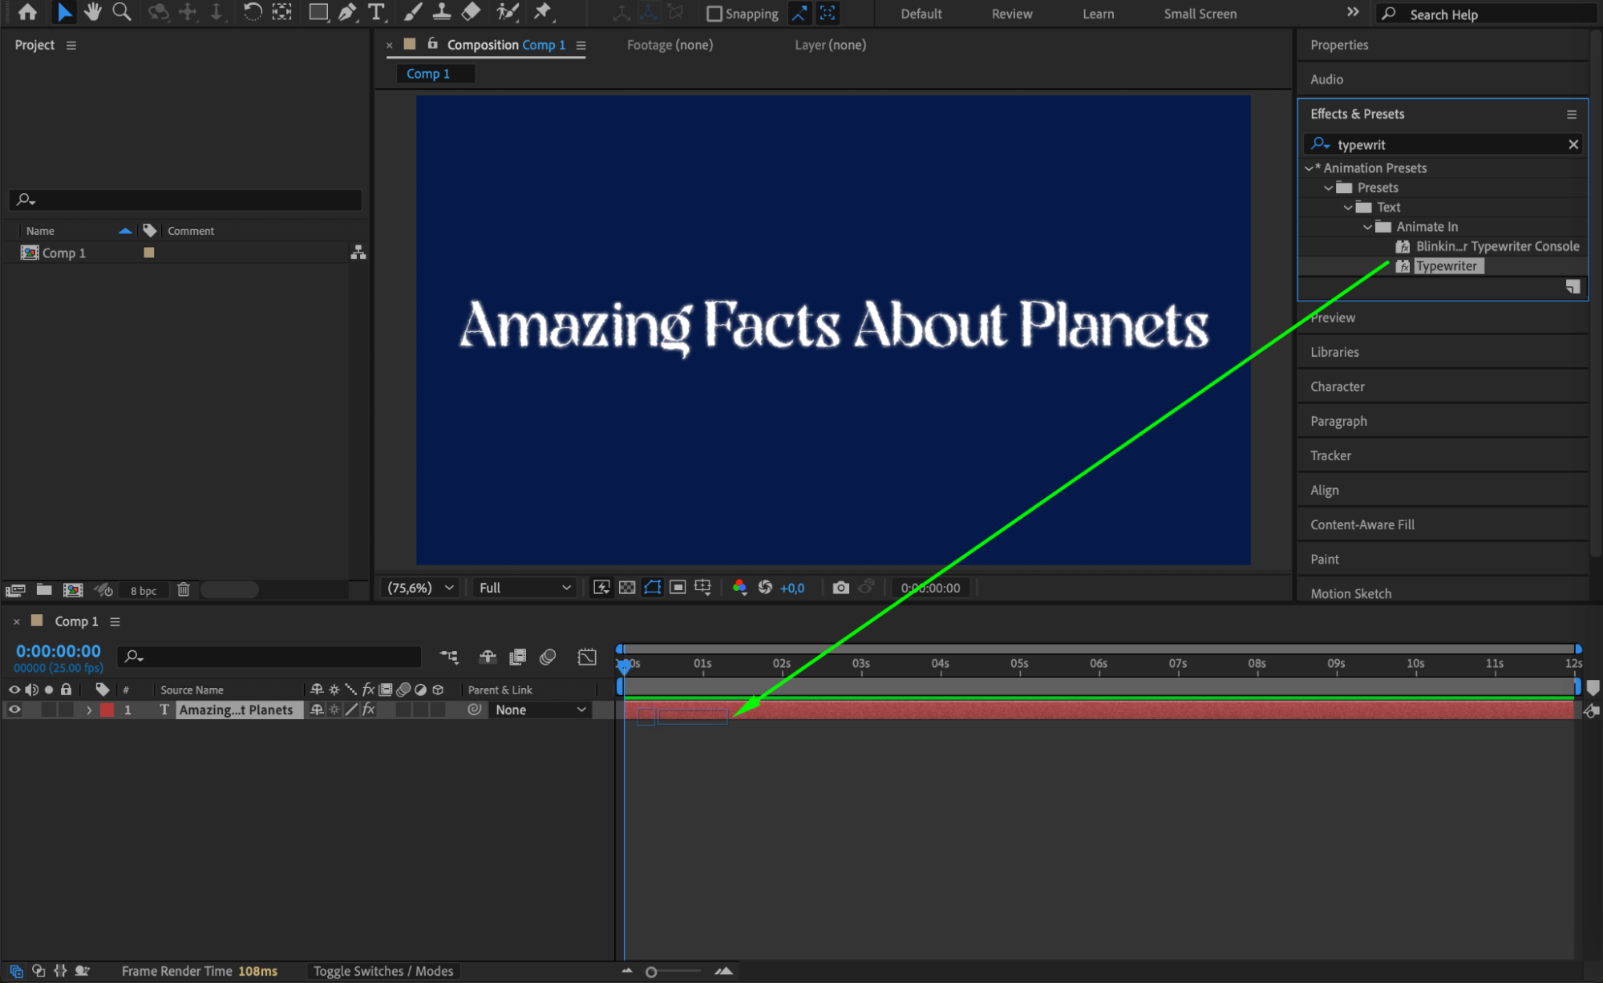
Task: Open the Full resolution dropdown
Action: click(524, 588)
